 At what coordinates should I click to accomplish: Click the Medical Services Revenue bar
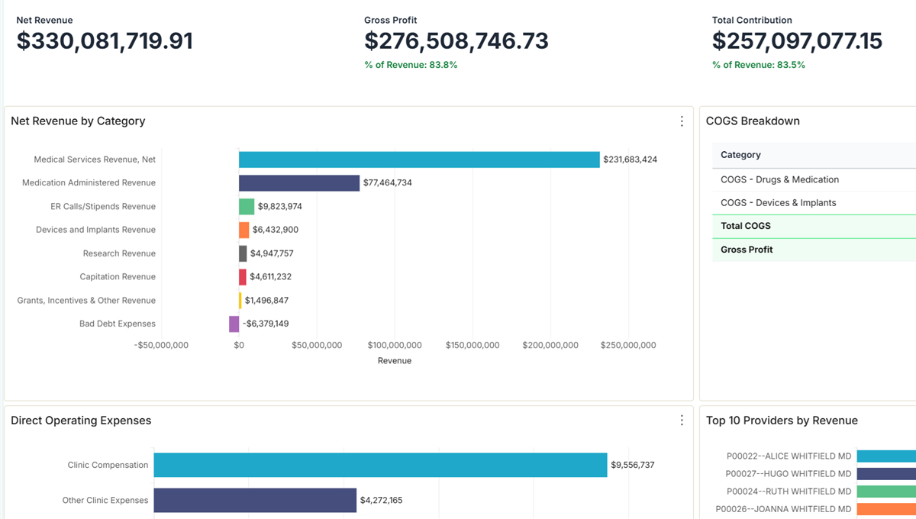[x=419, y=160]
